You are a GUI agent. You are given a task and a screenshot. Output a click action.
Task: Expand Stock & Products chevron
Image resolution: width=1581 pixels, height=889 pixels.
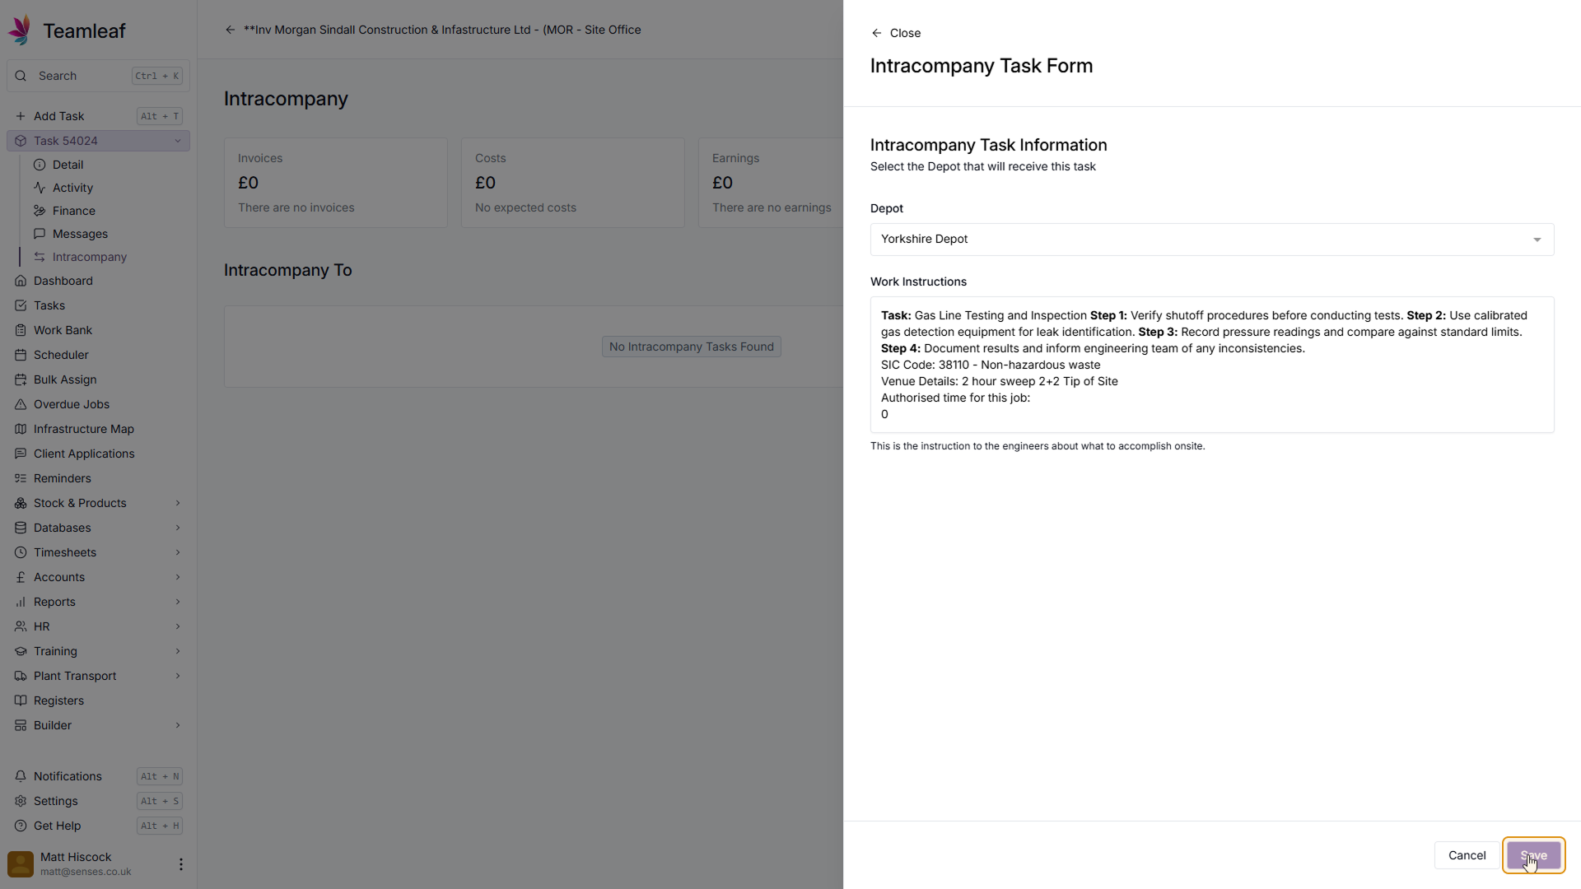[178, 503]
